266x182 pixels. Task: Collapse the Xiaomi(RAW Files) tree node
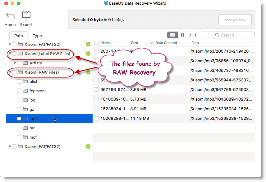pyautogui.click(x=10, y=72)
